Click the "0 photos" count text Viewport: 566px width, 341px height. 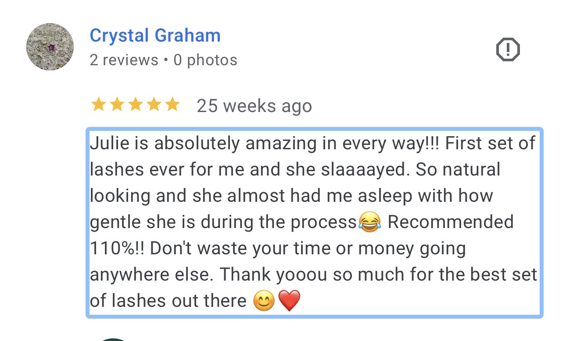pos(205,60)
